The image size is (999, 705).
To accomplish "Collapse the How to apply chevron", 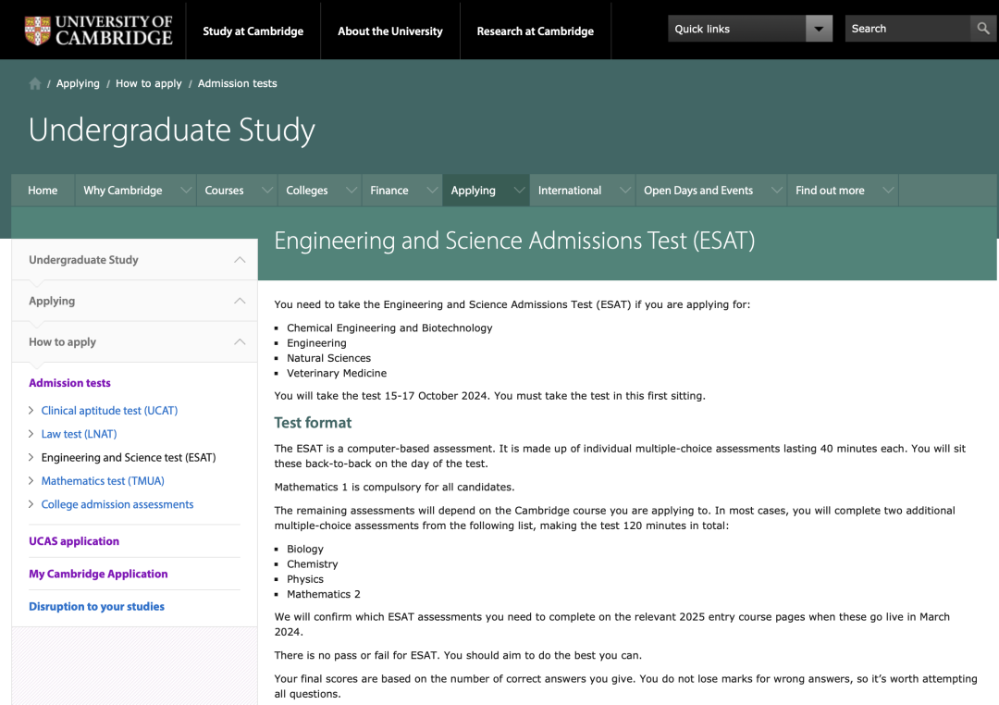I will [x=240, y=341].
